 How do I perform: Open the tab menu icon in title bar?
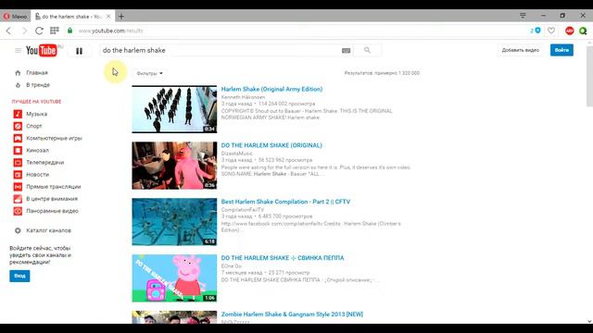[523, 16]
